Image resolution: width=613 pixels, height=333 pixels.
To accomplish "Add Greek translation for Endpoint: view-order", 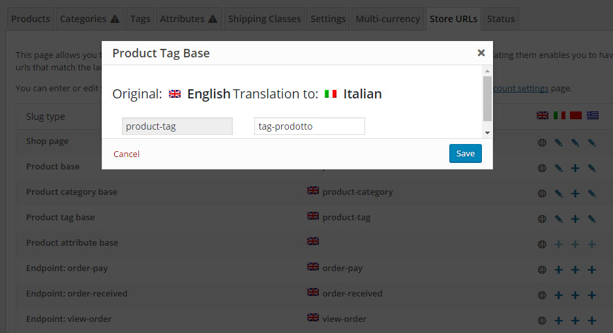I will tap(592, 321).
